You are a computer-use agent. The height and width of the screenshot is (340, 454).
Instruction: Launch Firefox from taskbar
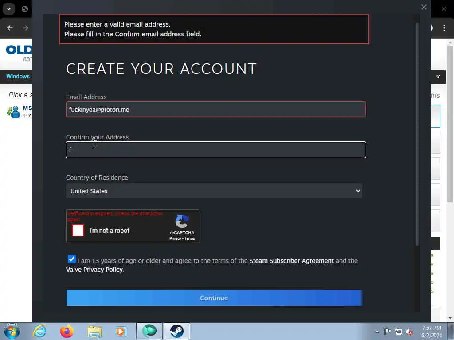click(67, 331)
